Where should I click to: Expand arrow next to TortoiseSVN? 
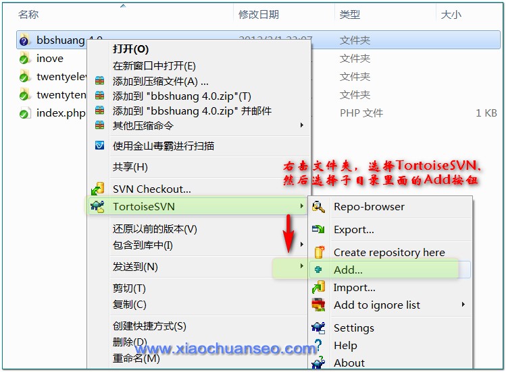tap(301, 206)
